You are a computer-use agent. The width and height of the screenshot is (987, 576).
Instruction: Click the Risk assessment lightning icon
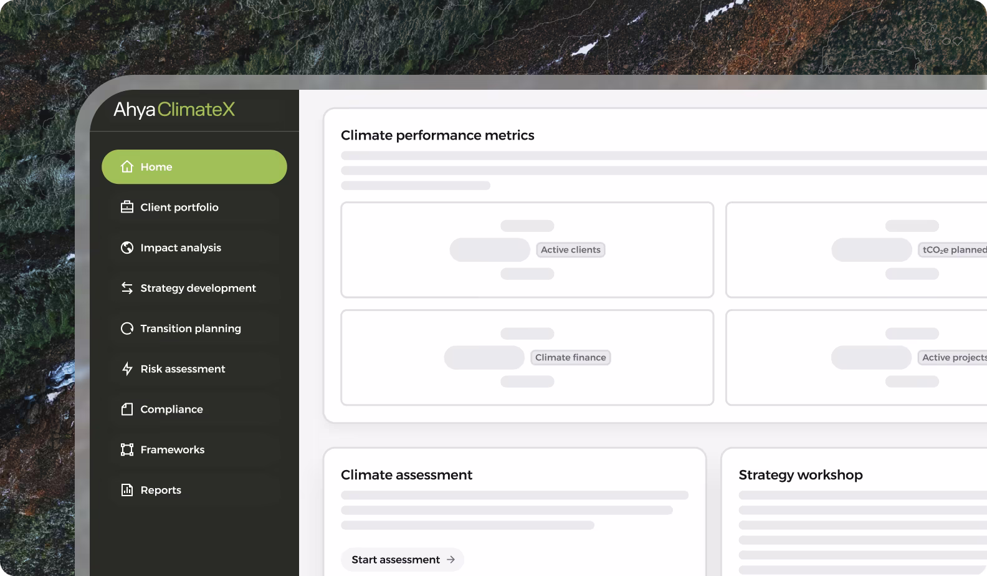tap(127, 369)
